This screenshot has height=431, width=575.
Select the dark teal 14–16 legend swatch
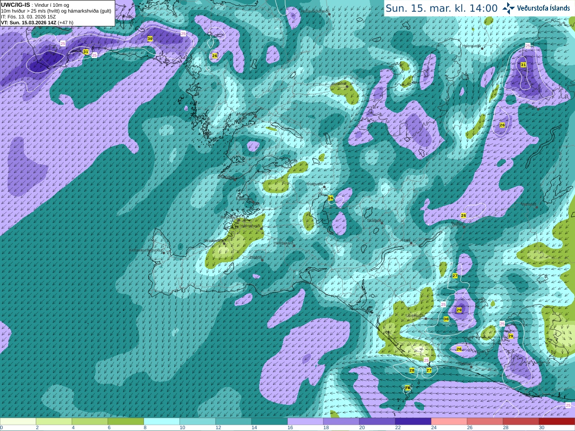pyautogui.click(x=270, y=422)
